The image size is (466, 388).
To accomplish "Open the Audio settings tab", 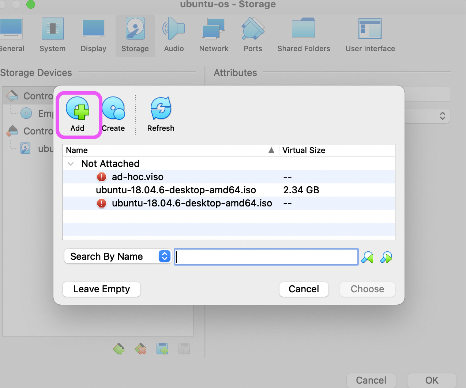I will tap(174, 35).
